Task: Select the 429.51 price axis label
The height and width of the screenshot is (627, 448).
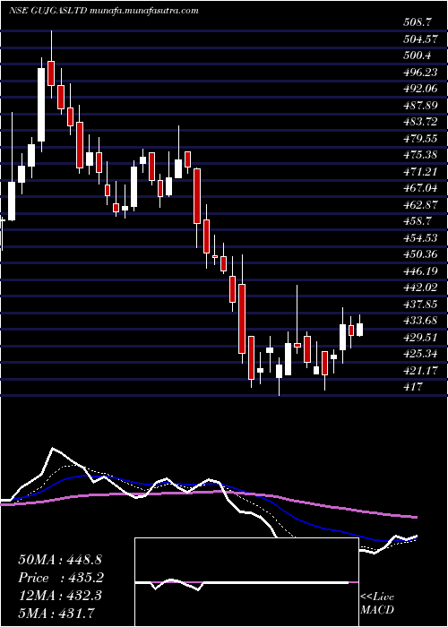Action: [x=420, y=338]
